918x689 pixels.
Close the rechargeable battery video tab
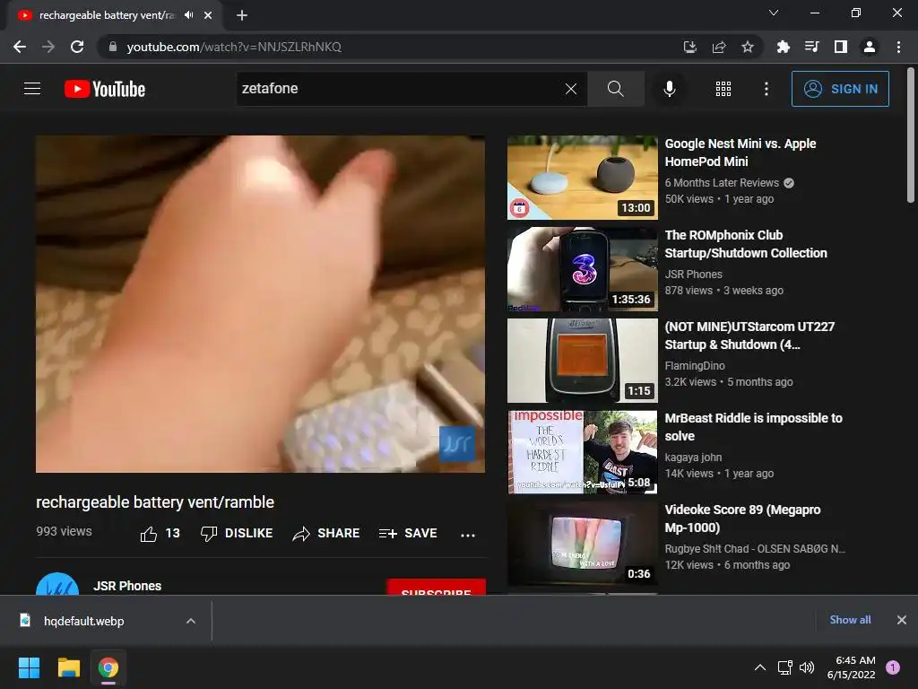pyautogui.click(x=208, y=15)
